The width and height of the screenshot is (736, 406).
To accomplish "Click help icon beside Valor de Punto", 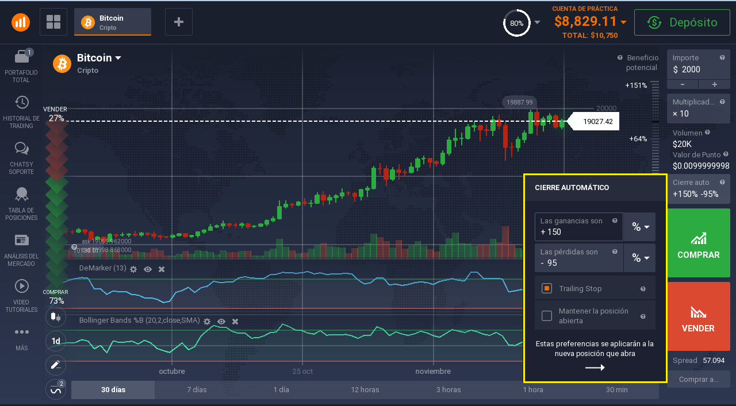I will 726,154.
